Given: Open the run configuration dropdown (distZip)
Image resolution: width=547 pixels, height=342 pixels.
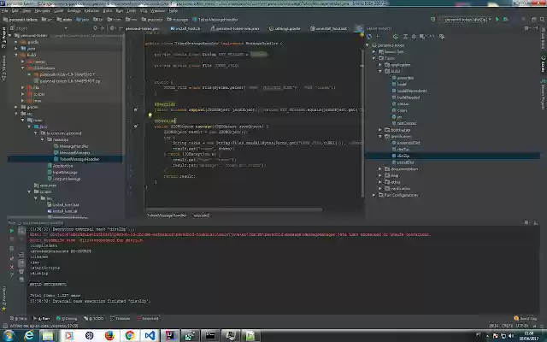Looking at the screenshot, I should pos(467,20).
